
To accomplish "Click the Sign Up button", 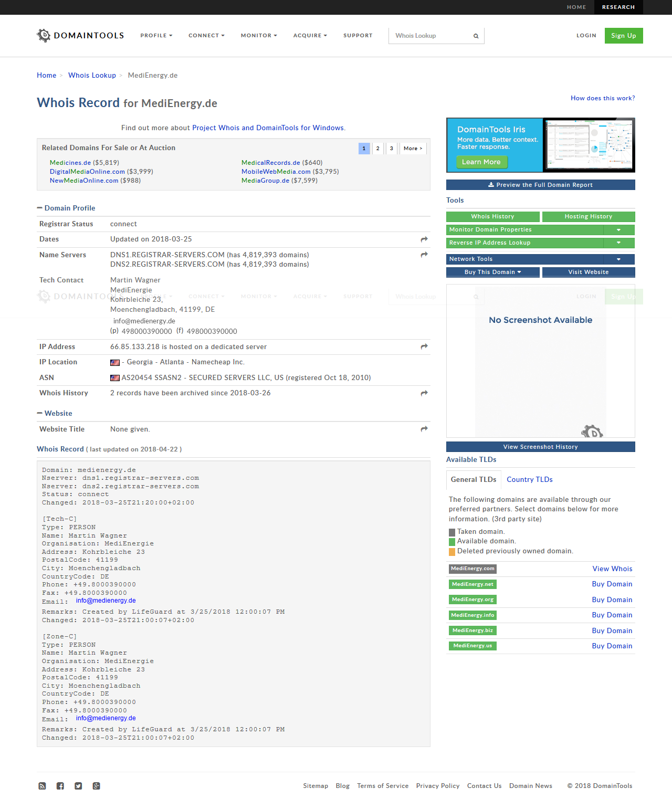I will 624,36.
